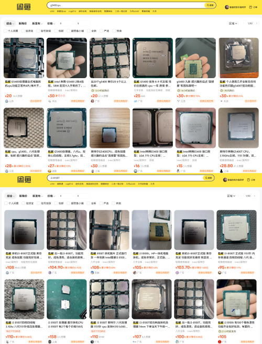Click the magnifier search button in i3-8100T bar

[x=209, y=178]
